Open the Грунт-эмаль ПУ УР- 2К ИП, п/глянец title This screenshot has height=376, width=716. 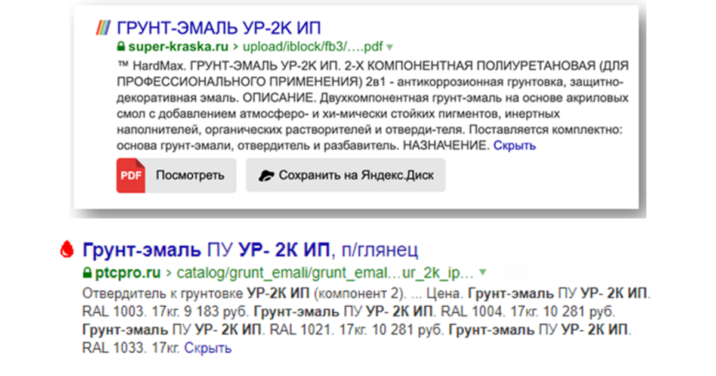tap(251, 249)
